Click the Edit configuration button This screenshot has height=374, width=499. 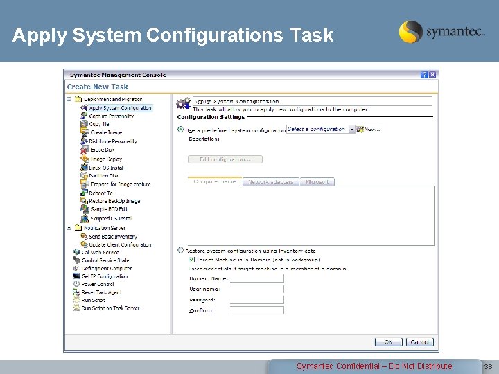point(225,159)
